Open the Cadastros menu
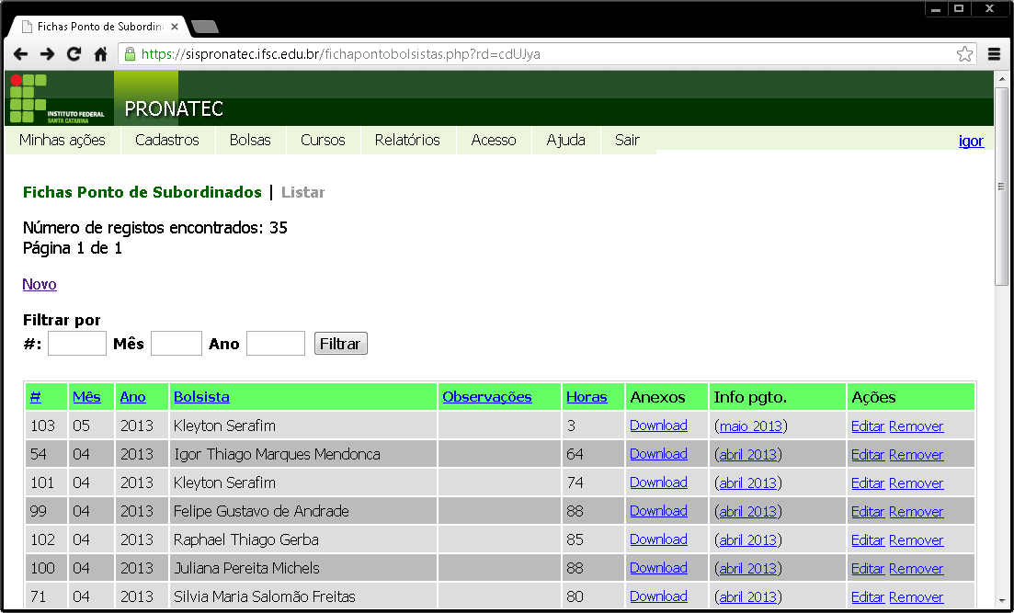This screenshot has width=1014, height=613. tap(167, 141)
